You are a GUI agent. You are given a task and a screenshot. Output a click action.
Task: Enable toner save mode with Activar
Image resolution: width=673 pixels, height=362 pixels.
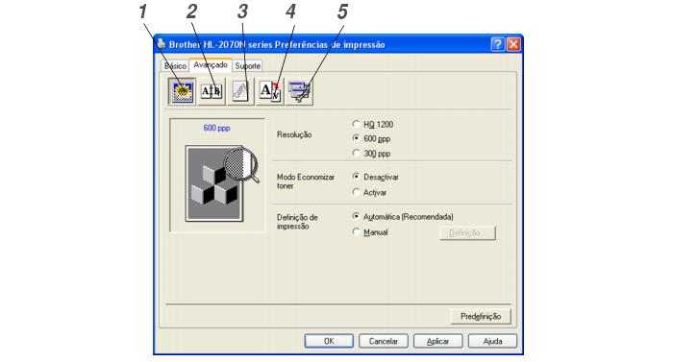pos(369,193)
